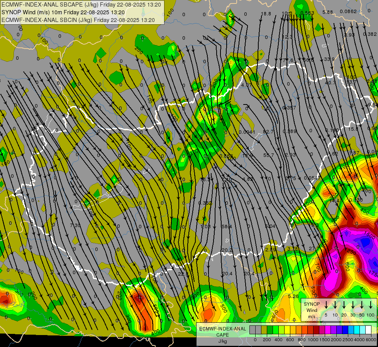Click the 4000 tick label in CAPE legend
378x347 pixels.
359,340
